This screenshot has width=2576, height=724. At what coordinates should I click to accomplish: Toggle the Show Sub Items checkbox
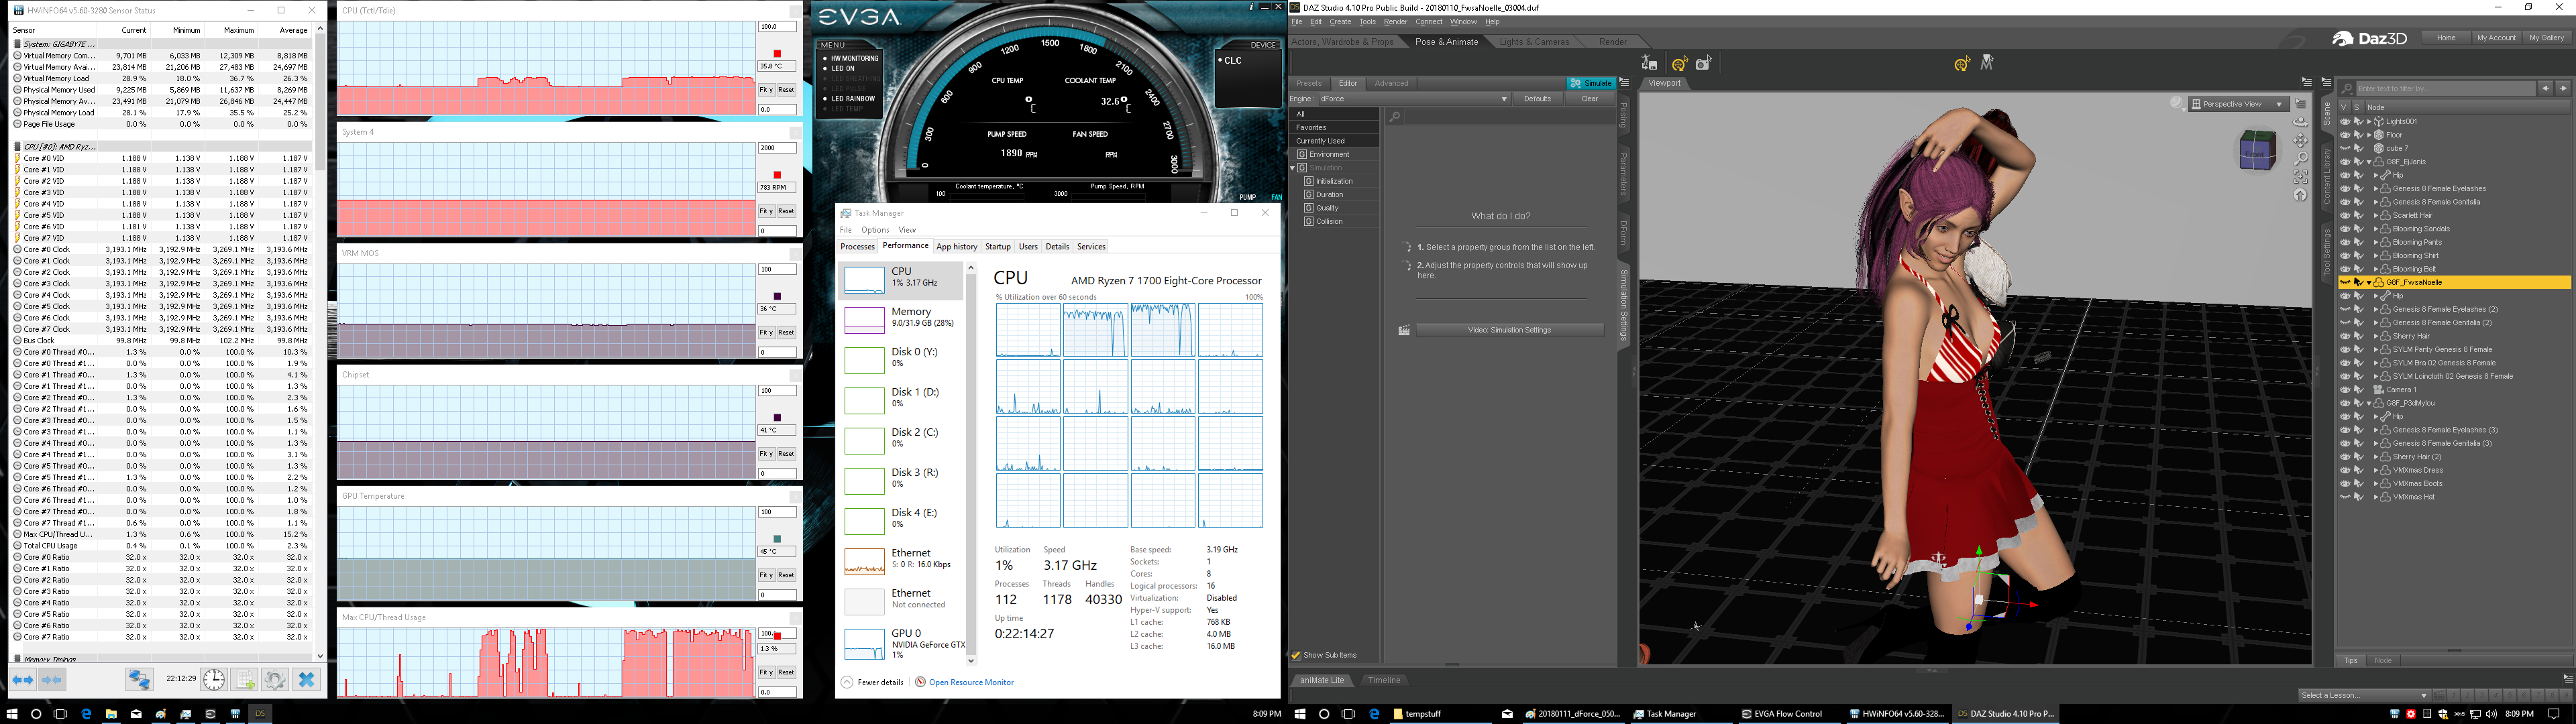coord(1296,656)
